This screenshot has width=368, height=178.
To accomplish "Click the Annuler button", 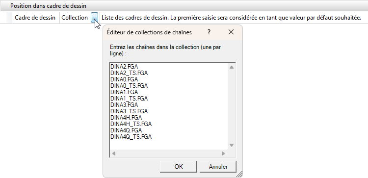I will click(218, 167).
